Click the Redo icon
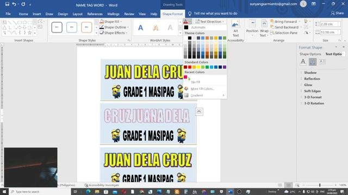Image resolution: width=348 pixels, height=195 pixels. [23, 4]
